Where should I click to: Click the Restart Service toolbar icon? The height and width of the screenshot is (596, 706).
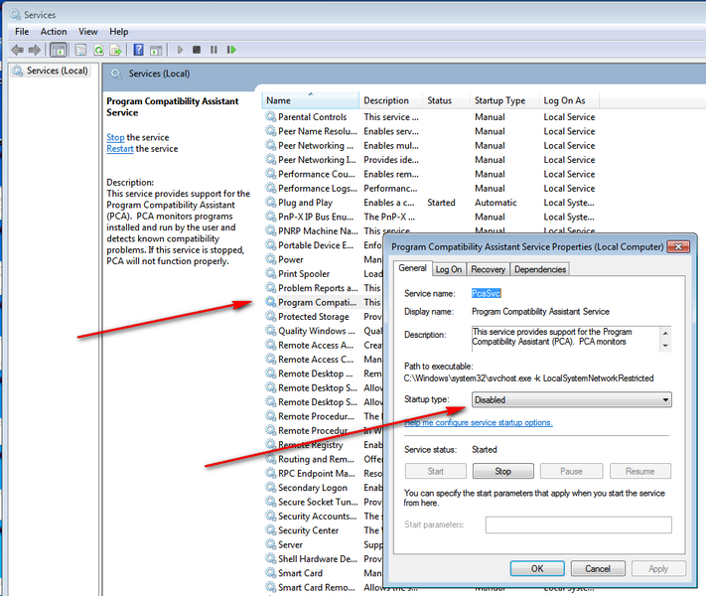pyautogui.click(x=231, y=50)
